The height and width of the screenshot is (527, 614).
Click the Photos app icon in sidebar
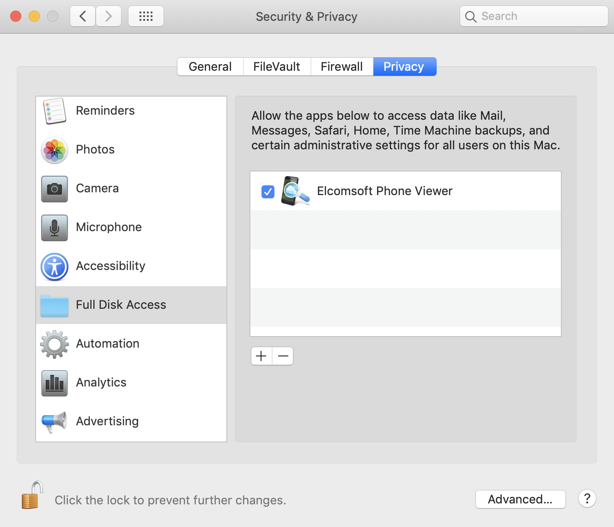pos(54,150)
